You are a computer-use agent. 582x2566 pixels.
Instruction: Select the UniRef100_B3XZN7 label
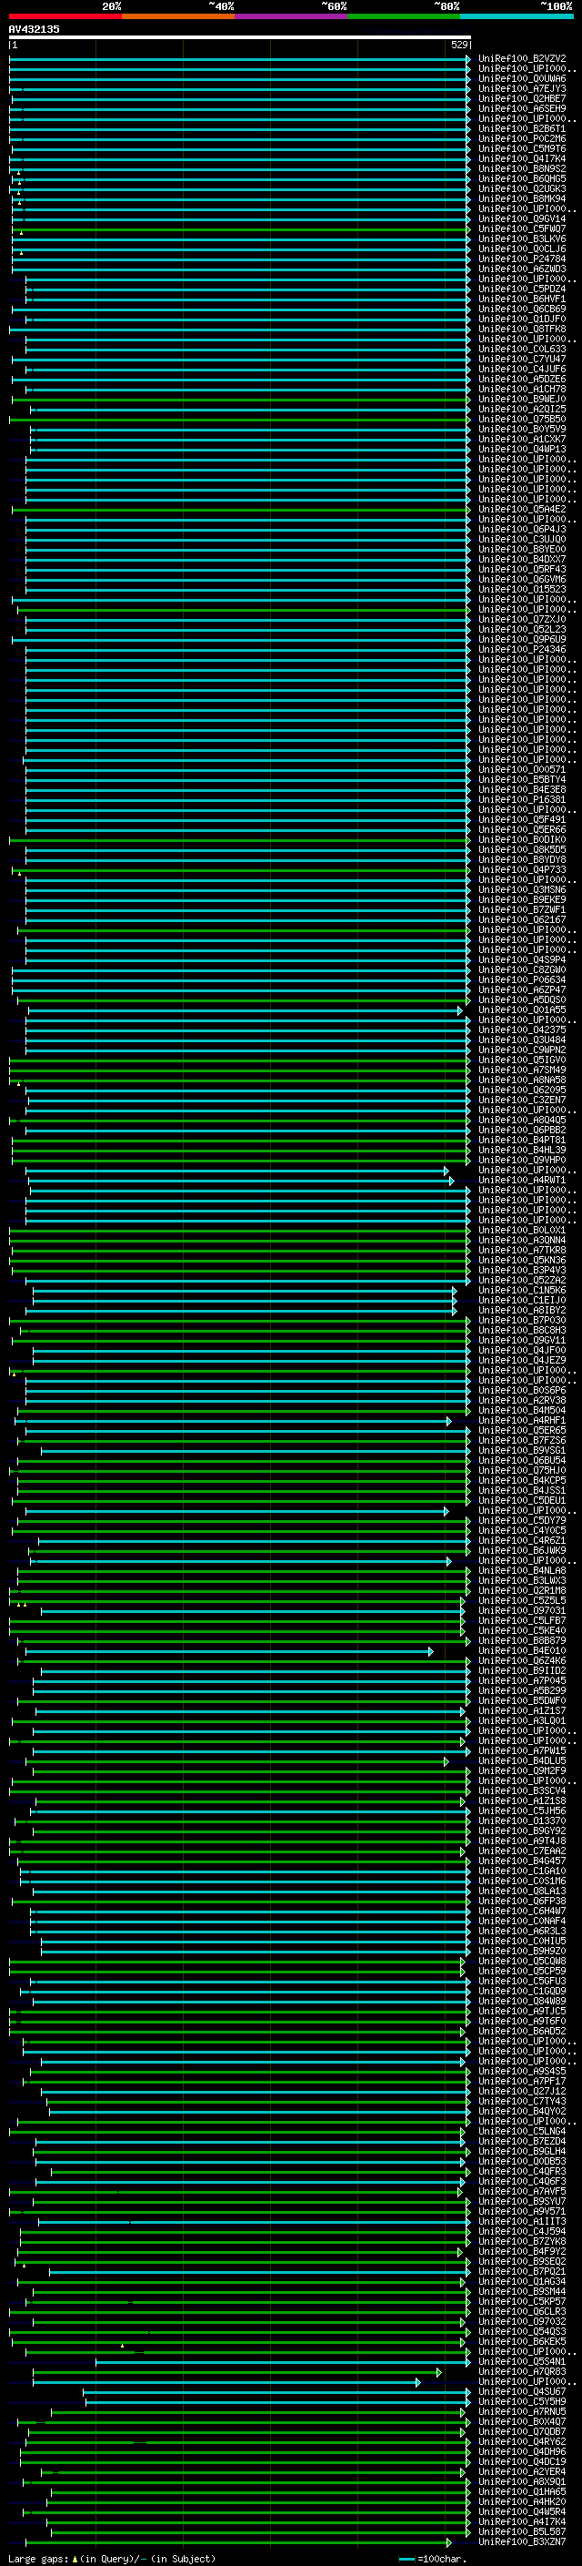(x=522, y=2542)
